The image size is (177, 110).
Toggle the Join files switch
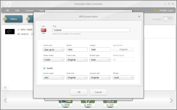coord(168,19)
